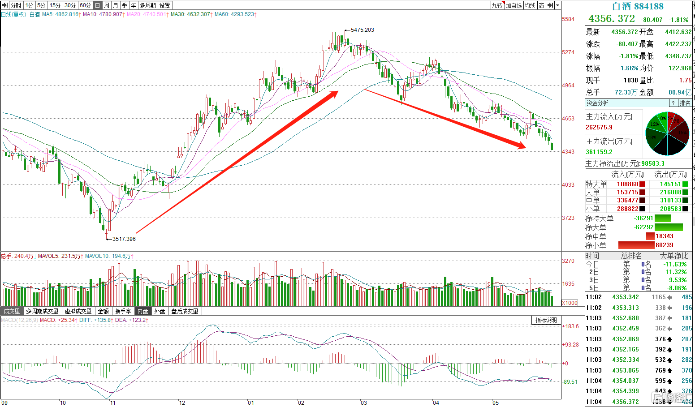
Task: Click the 总排名 column header
Action: pyautogui.click(x=631, y=256)
